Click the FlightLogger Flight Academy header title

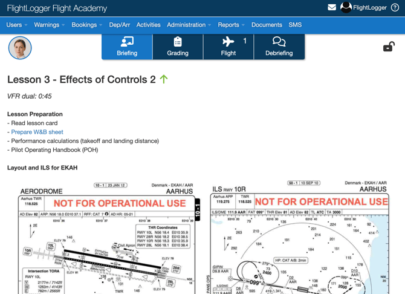pos(57,8)
